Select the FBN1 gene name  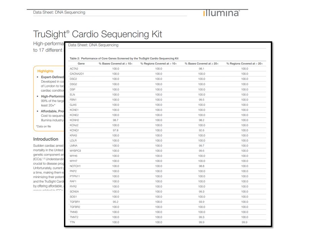[73, 100]
